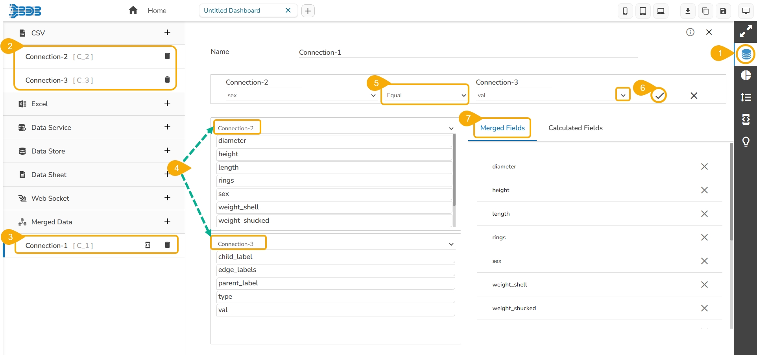
Task: Confirm the join condition with checkmark
Action: (659, 96)
